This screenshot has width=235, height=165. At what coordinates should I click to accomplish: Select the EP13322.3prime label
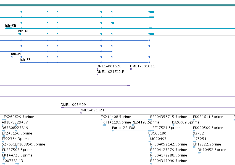pyautogui.click(x=207, y=144)
